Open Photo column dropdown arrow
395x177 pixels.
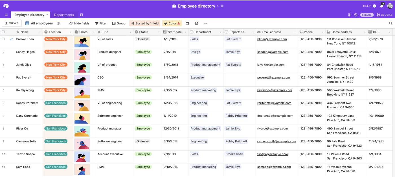tap(93, 32)
